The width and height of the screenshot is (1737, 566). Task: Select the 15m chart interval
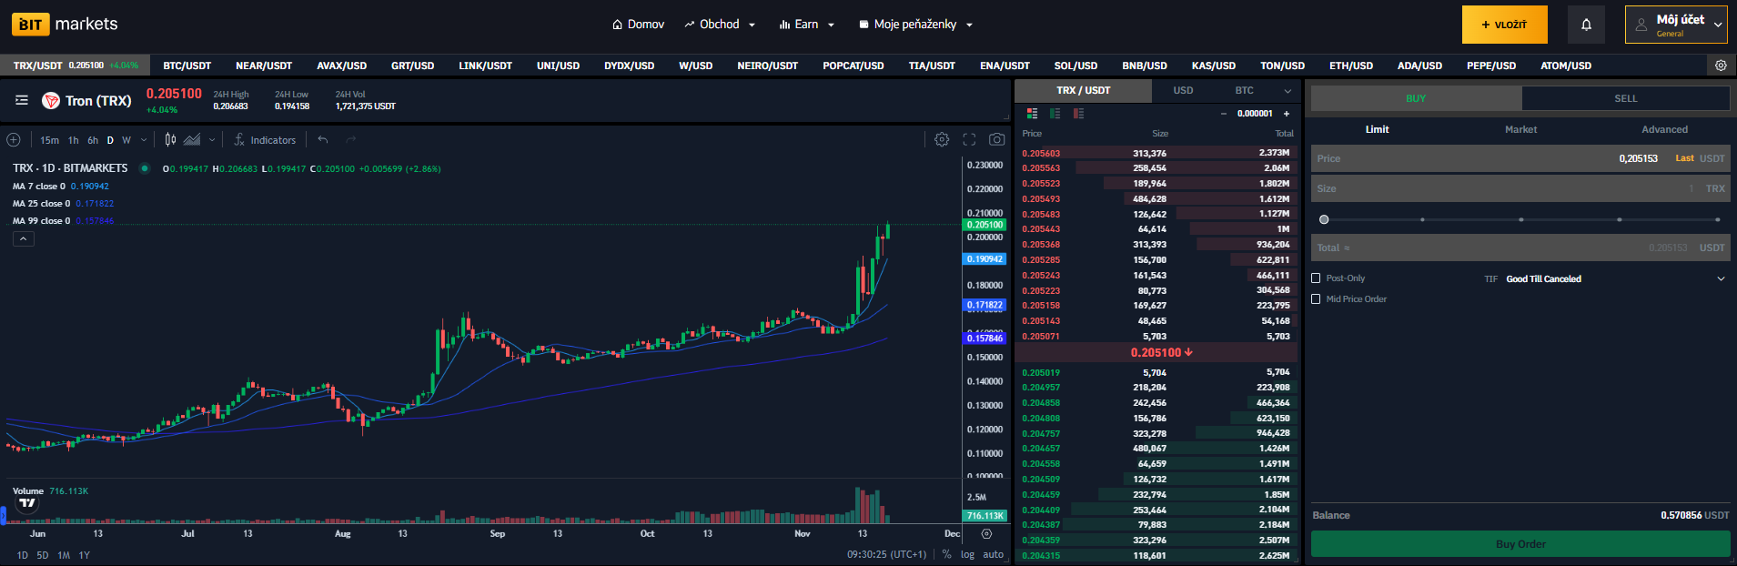pyautogui.click(x=49, y=140)
